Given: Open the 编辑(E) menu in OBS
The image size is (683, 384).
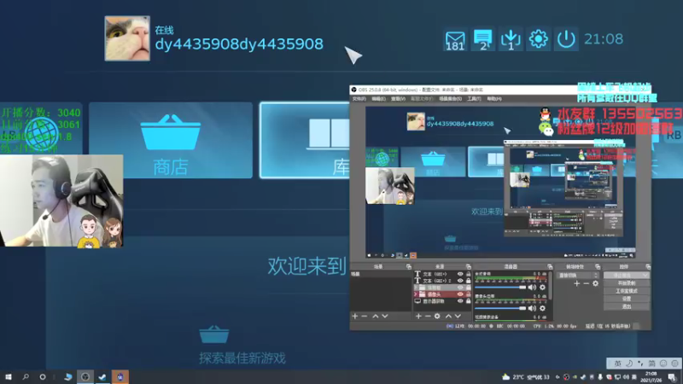Looking at the screenshot, I should coord(378,99).
